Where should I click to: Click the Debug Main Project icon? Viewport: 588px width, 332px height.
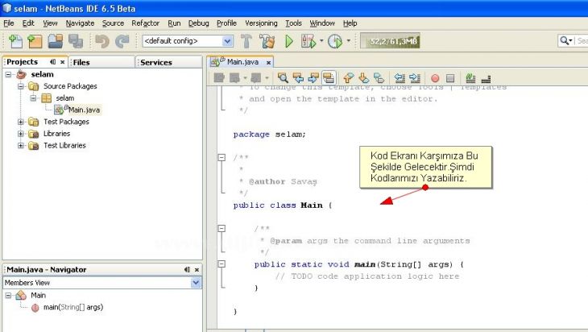coord(308,41)
